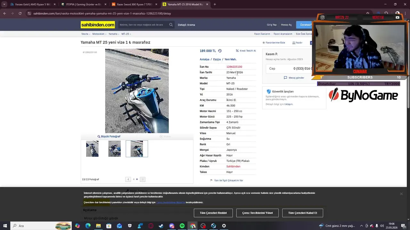
Task: Open File Explorer from the taskbar
Action: [x=98, y=226]
